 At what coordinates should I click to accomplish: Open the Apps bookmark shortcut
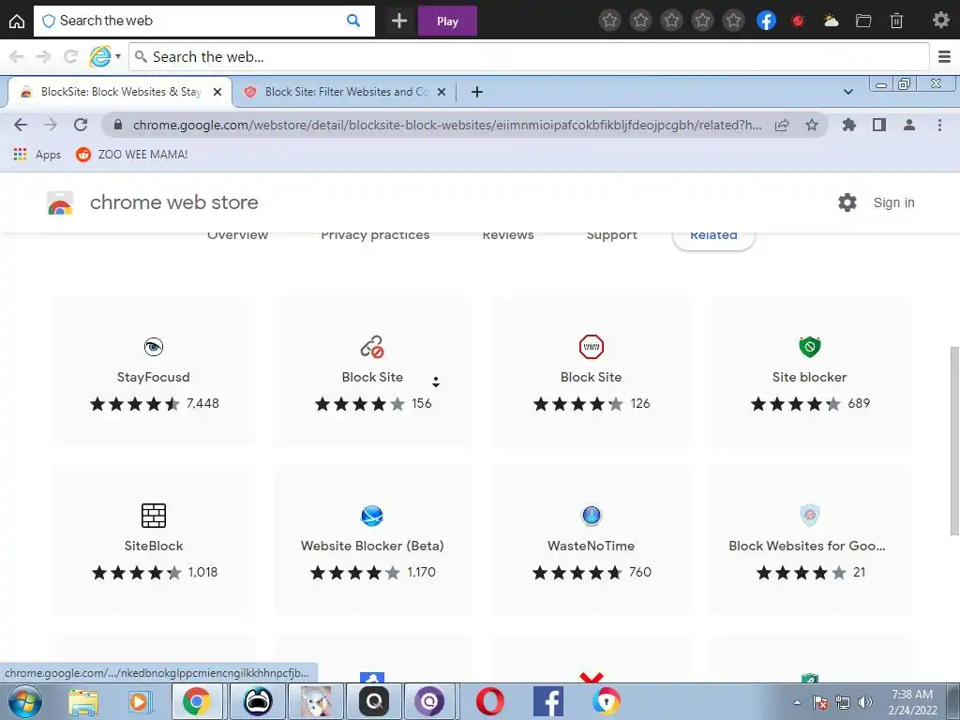[x=37, y=155]
